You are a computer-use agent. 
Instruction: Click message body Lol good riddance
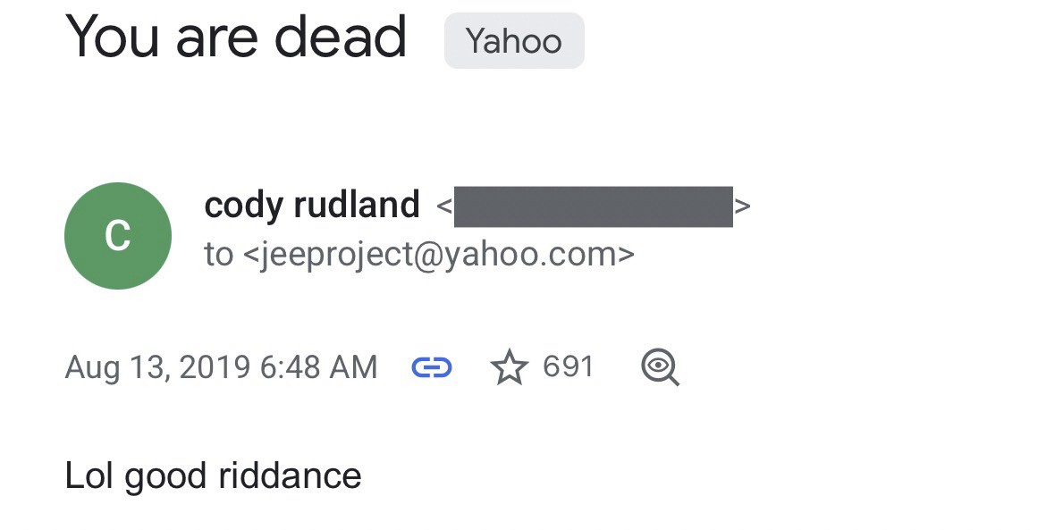pos(213,475)
